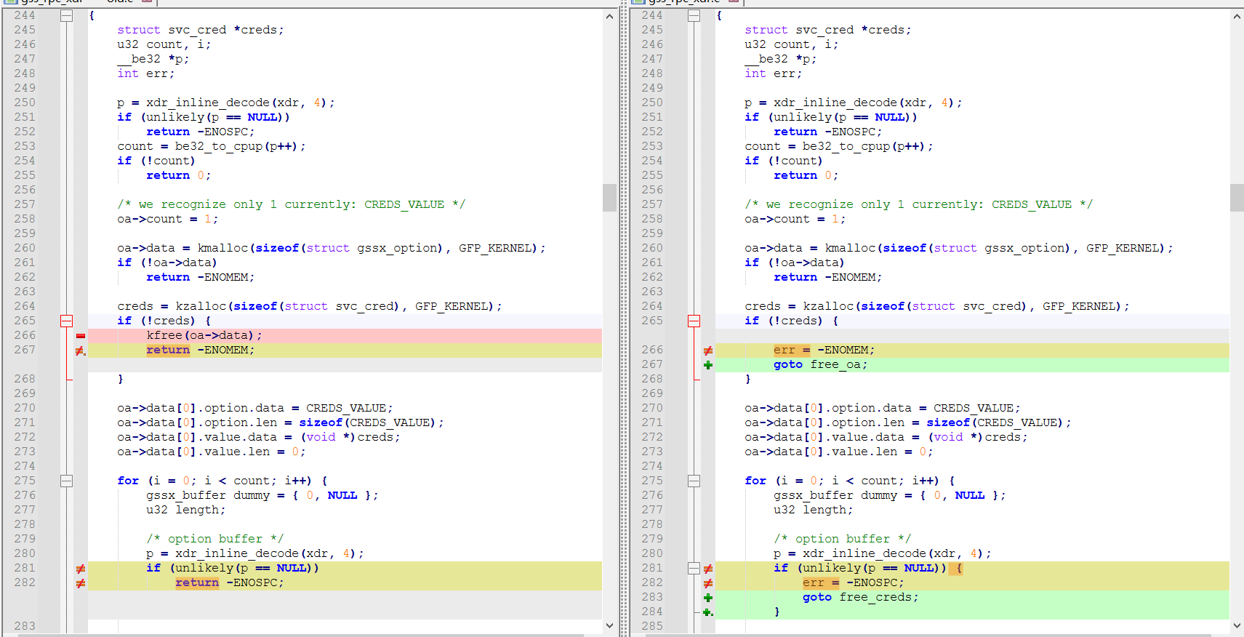Click 'oa->data[0].value.data' line in left pane
The image size is (1244, 637).
pos(259,437)
